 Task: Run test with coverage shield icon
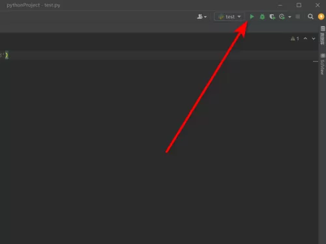[273, 17]
